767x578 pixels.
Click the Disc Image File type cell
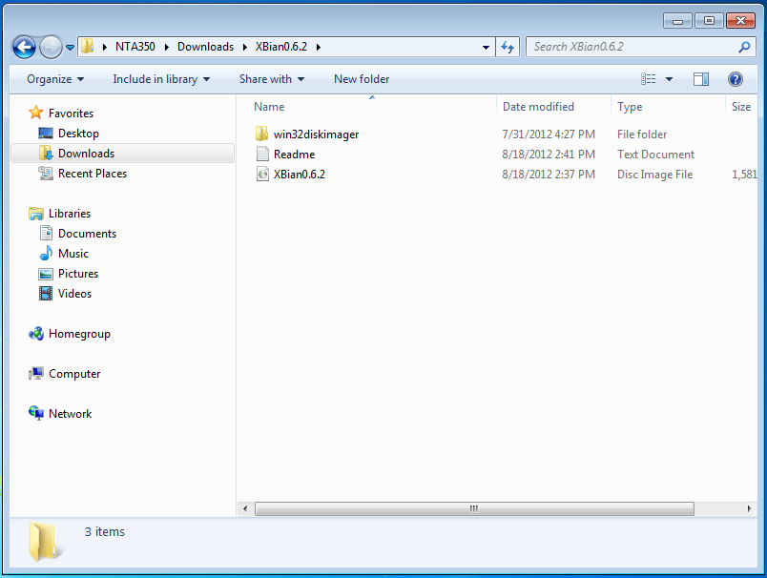[x=654, y=175]
